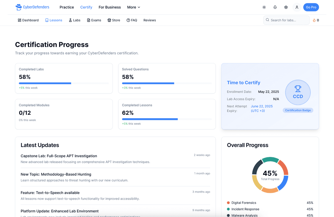Click the Overall Progress heading
Viewport: 334px width, 217px height.
coord(247,145)
